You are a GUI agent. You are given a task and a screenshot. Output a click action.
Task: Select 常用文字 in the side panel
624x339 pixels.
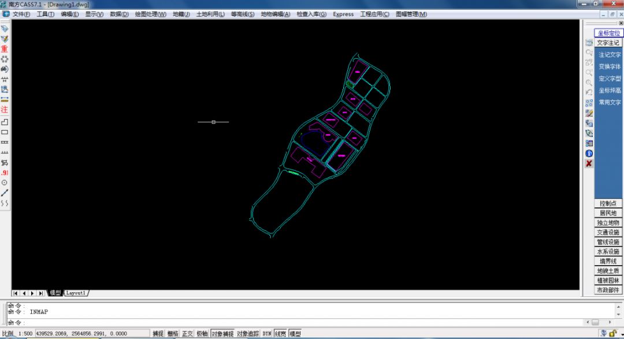pos(610,102)
